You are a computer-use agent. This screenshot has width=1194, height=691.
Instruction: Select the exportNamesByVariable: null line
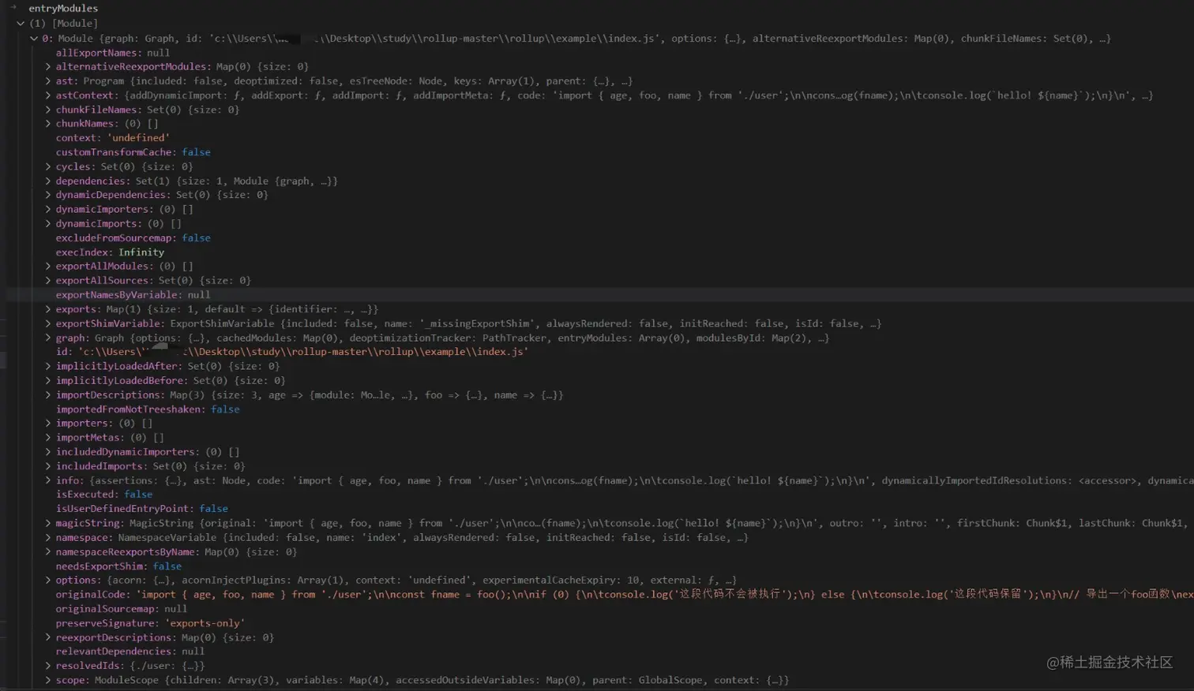[x=133, y=295]
